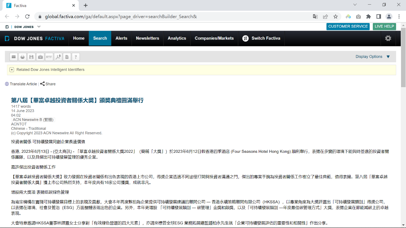The width and height of the screenshot is (406, 228).
Task: Email the article via envelope icon
Action: pyautogui.click(x=14, y=57)
